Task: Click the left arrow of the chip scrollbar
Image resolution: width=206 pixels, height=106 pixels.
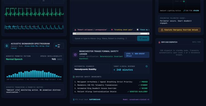Action: click(x=74, y=34)
